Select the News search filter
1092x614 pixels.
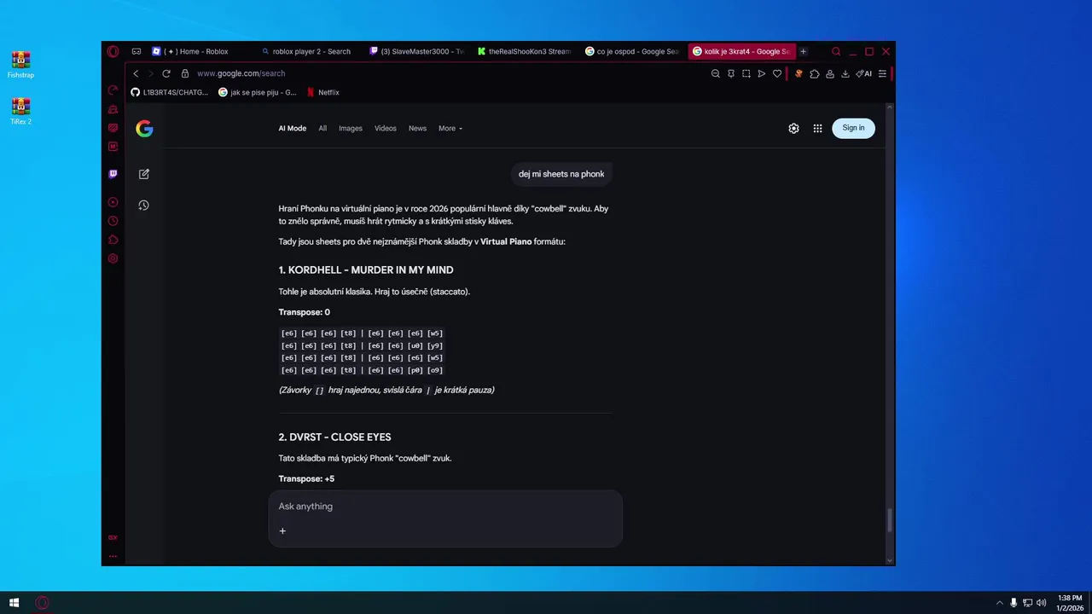click(417, 128)
